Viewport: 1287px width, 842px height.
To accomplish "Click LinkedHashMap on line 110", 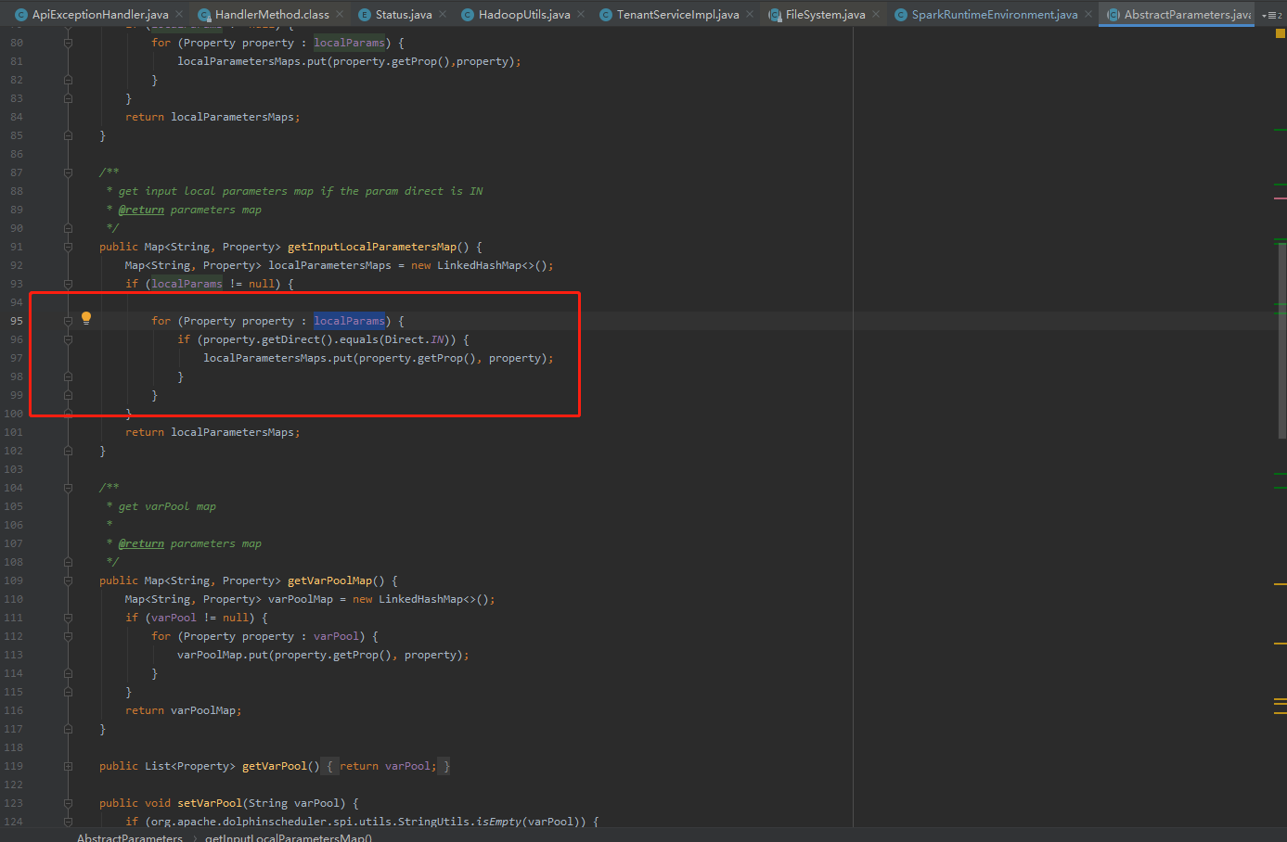I will click(x=420, y=599).
